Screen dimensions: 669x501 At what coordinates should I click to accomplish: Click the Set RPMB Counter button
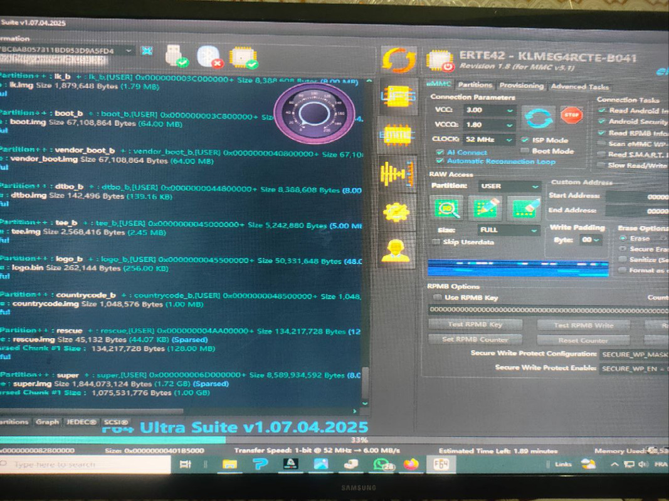[475, 339]
